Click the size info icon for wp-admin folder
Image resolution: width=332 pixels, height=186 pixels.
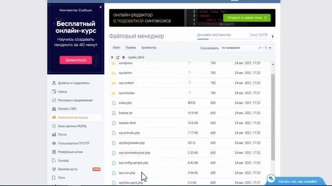(x=189, y=72)
